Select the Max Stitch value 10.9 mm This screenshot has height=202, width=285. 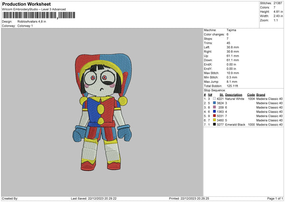coord(233,73)
